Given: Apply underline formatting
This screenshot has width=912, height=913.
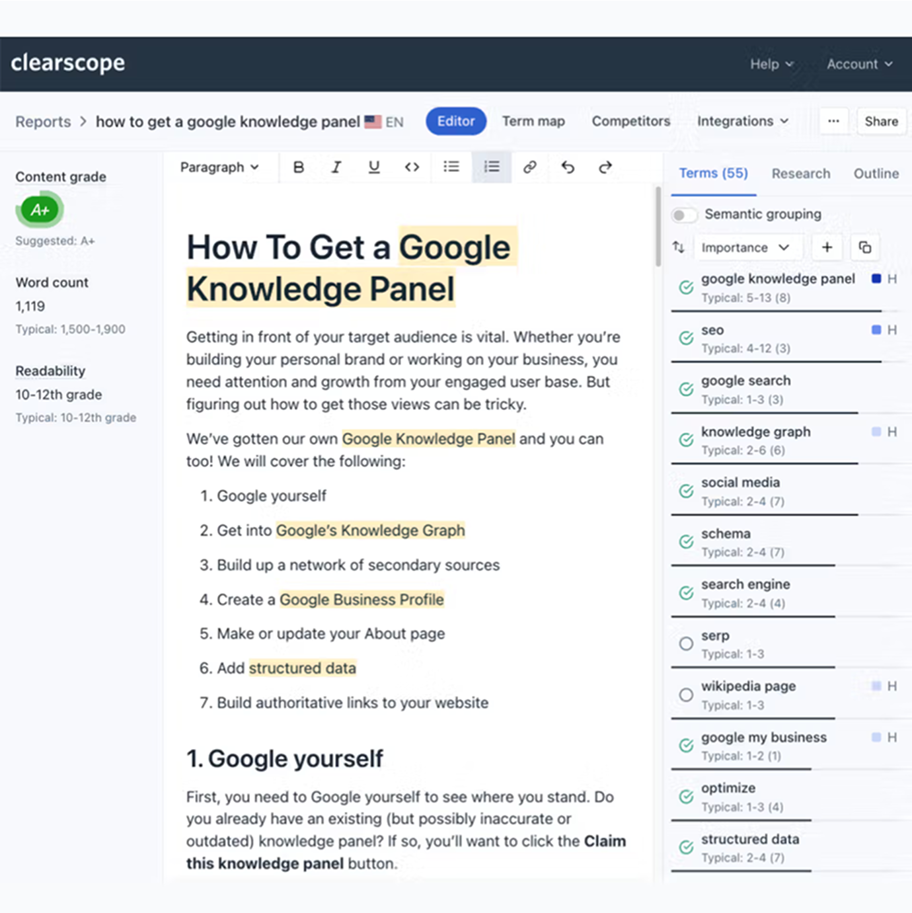Looking at the screenshot, I should [374, 167].
